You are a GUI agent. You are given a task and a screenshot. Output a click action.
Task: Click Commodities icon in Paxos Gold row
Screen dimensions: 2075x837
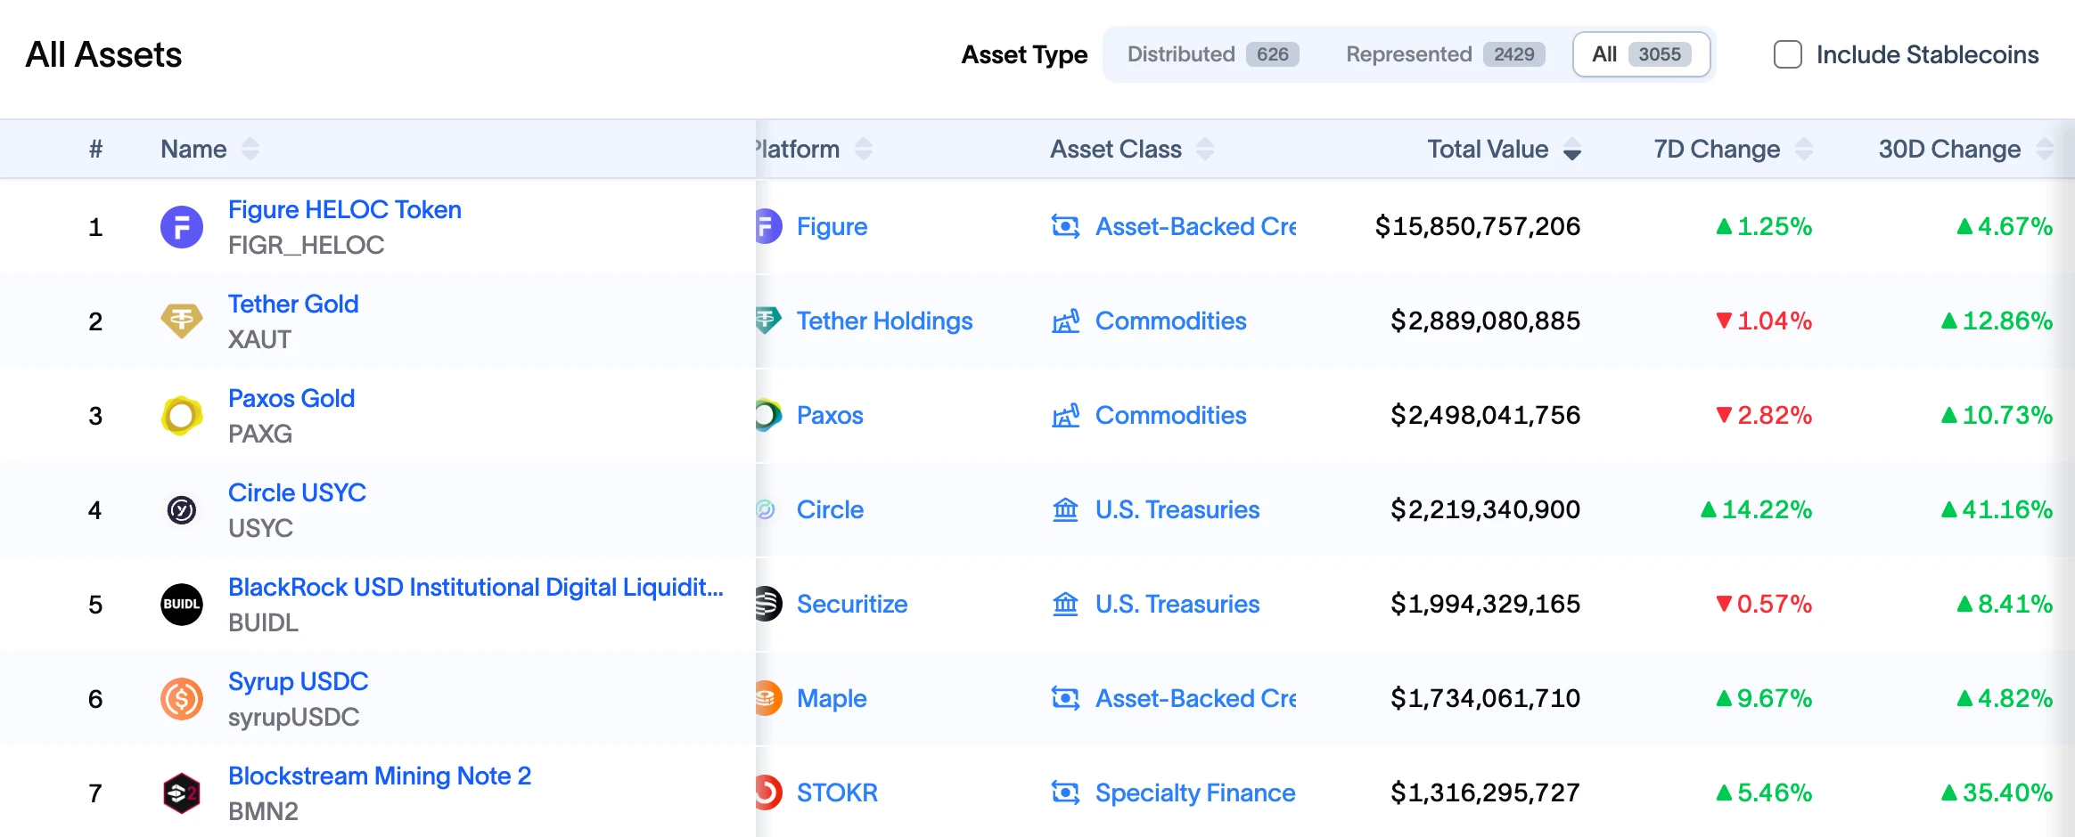pos(1065,415)
